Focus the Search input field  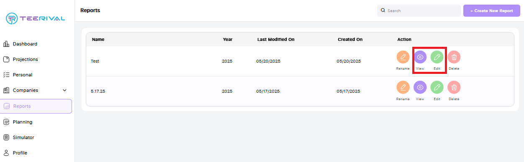pyautogui.click(x=419, y=10)
